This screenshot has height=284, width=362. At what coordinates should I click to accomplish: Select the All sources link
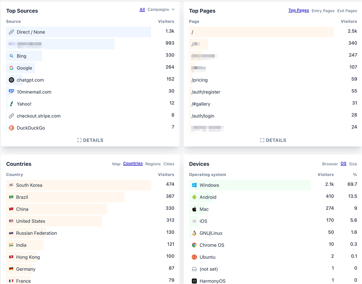tap(142, 9)
